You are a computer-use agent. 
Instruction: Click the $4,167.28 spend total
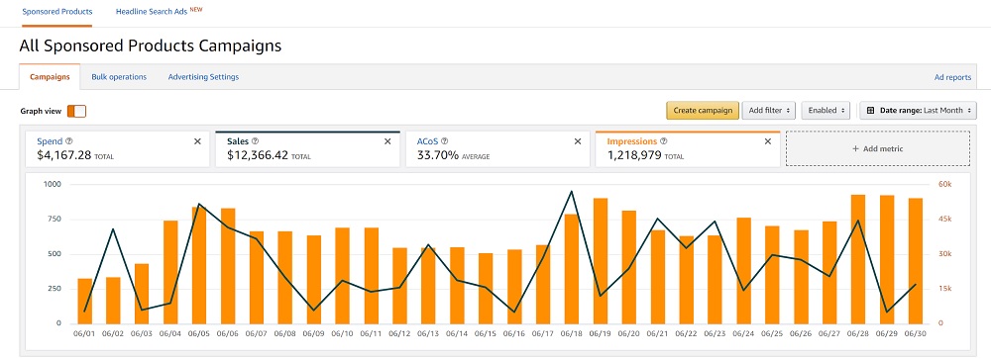click(x=63, y=155)
